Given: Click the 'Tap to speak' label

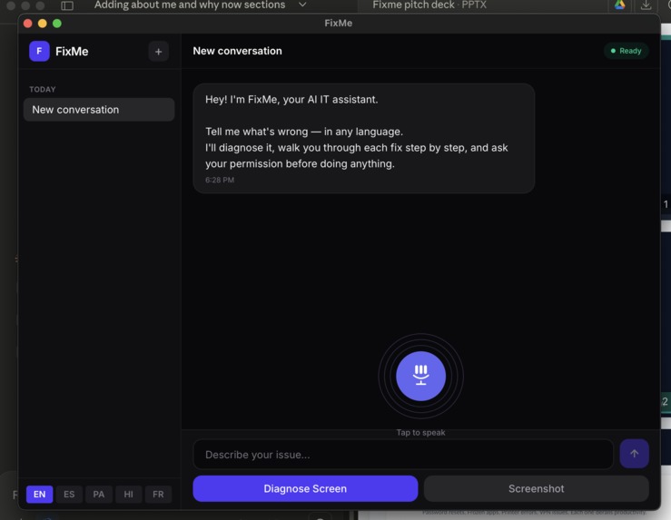Looking at the screenshot, I should (420, 432).
